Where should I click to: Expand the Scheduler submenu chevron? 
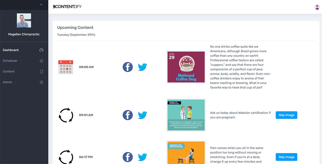(x=21, y=61)
